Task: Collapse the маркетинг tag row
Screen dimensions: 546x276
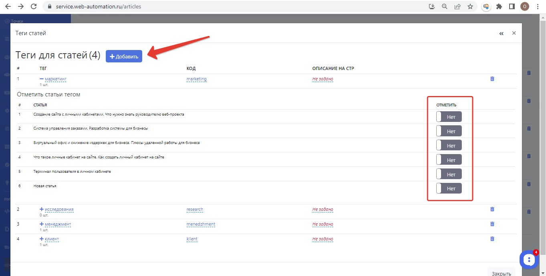Action: click(x=42, y=79)
